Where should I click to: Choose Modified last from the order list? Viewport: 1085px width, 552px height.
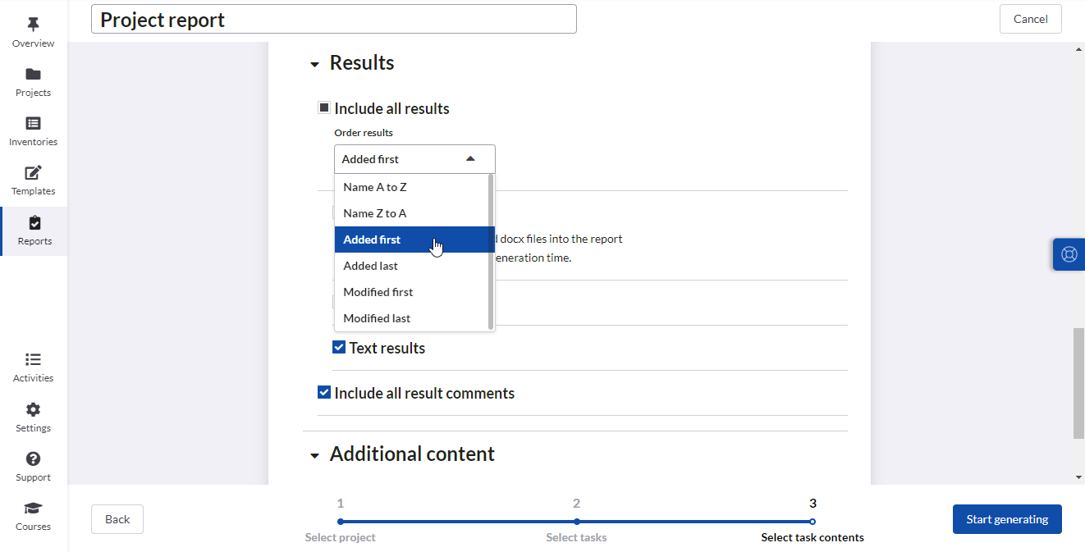pyautogui.click(x=377, y=318)
